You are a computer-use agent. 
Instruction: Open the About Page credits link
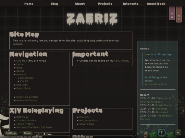coord(121,61)
